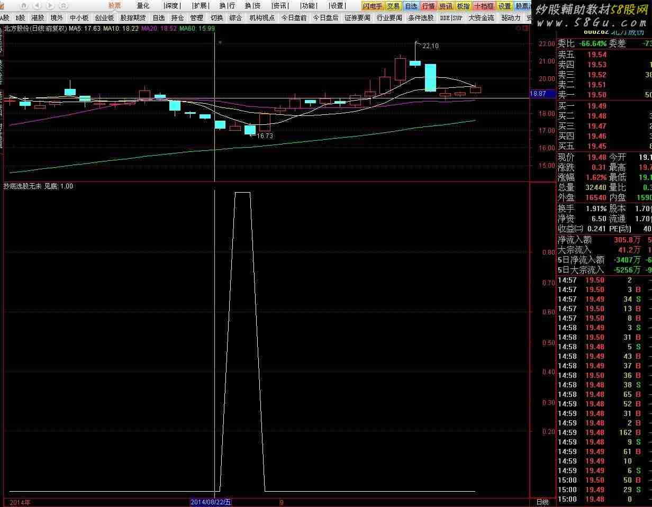The height and width of the screenshot is (507, 652).
Task: Click the red 十档框 button
Action: click(x=484, y=6)
